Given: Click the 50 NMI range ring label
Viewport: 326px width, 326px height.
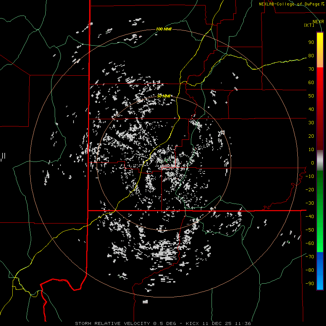Looking at the screenshot, I should [164, 96].
